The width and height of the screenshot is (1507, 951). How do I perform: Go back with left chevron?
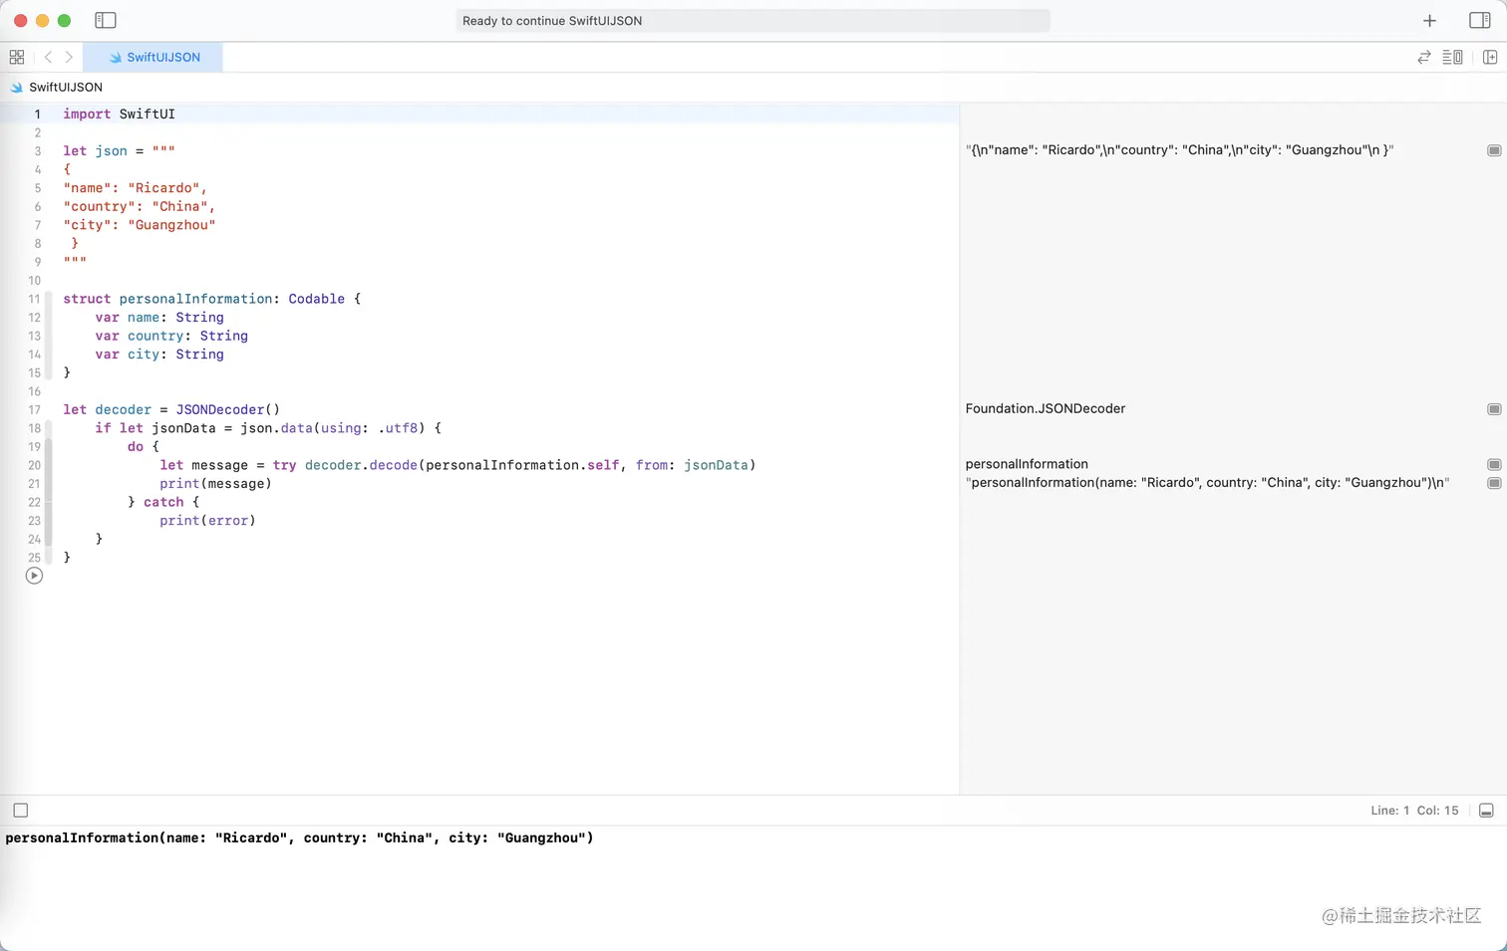(48, 57)
